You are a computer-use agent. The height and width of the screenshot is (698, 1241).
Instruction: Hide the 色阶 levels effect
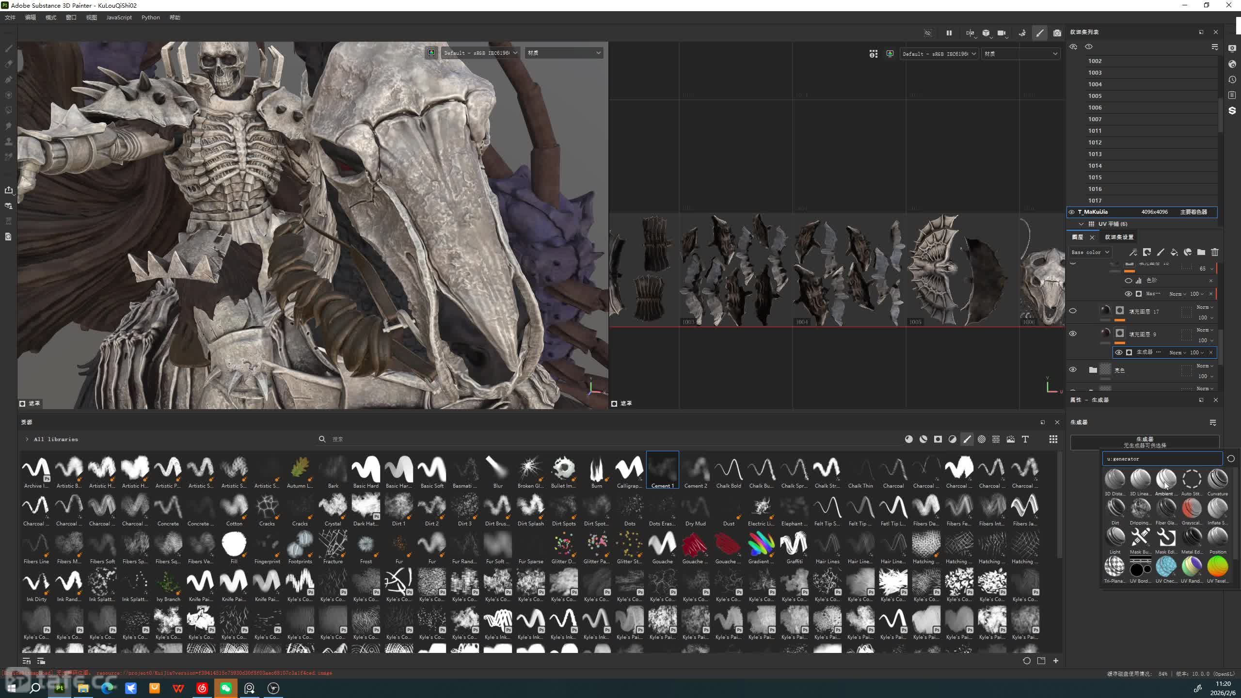click(1128, 280)
